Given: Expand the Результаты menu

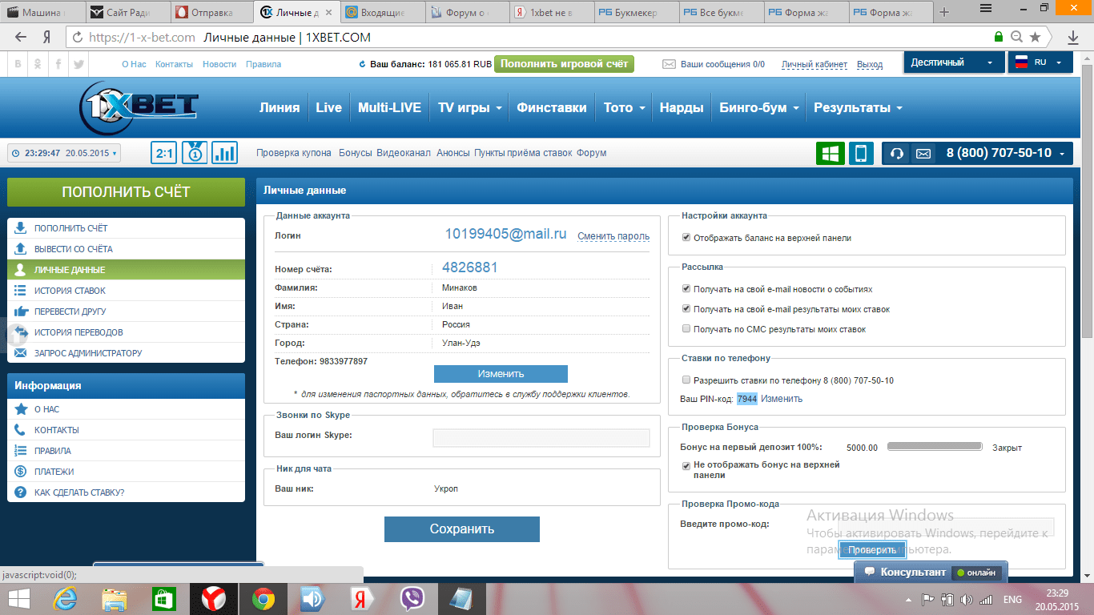Looking at the screenshot, I should coord(858,108).
